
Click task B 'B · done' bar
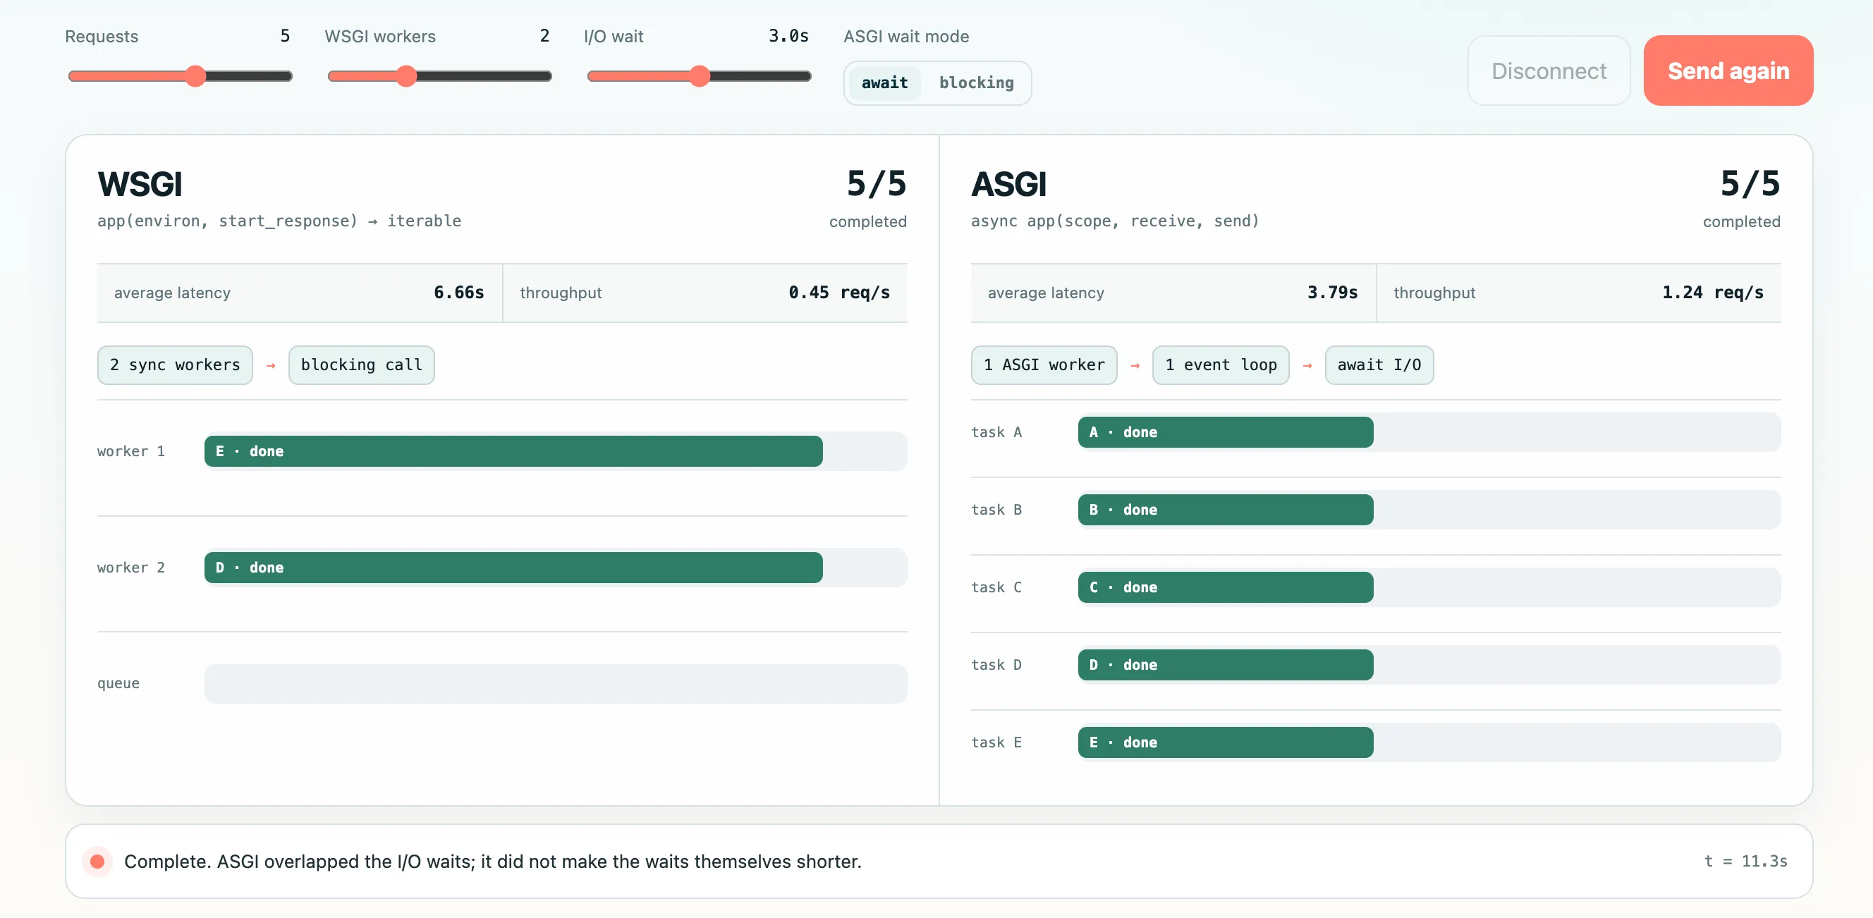(1225, 510)
